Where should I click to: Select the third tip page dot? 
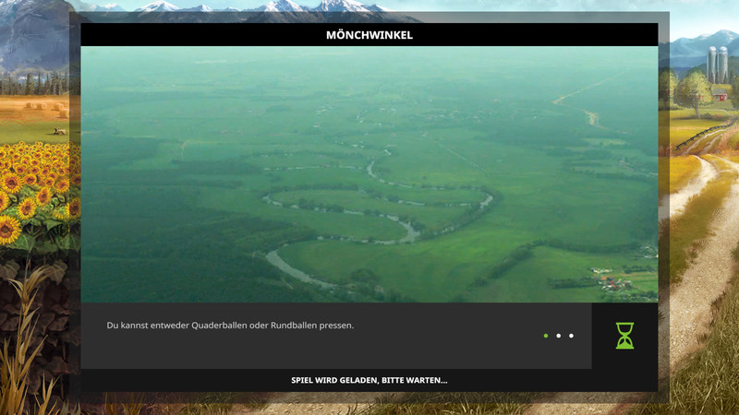pyautogui.click(x=571, y=336)
